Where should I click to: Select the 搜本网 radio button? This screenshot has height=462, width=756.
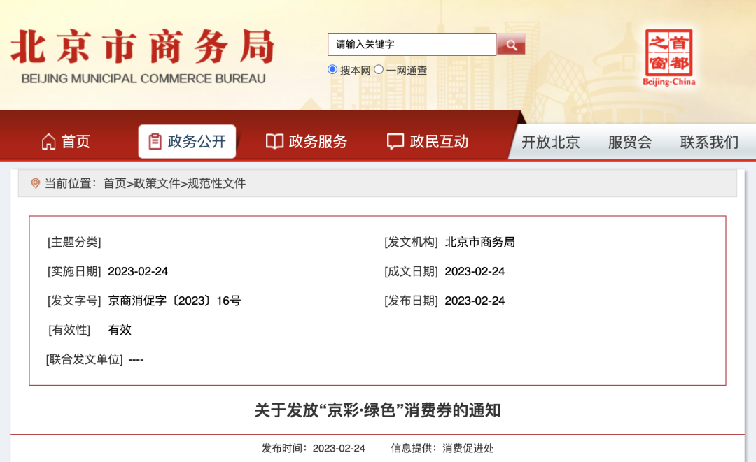click(x=332, y=70)
